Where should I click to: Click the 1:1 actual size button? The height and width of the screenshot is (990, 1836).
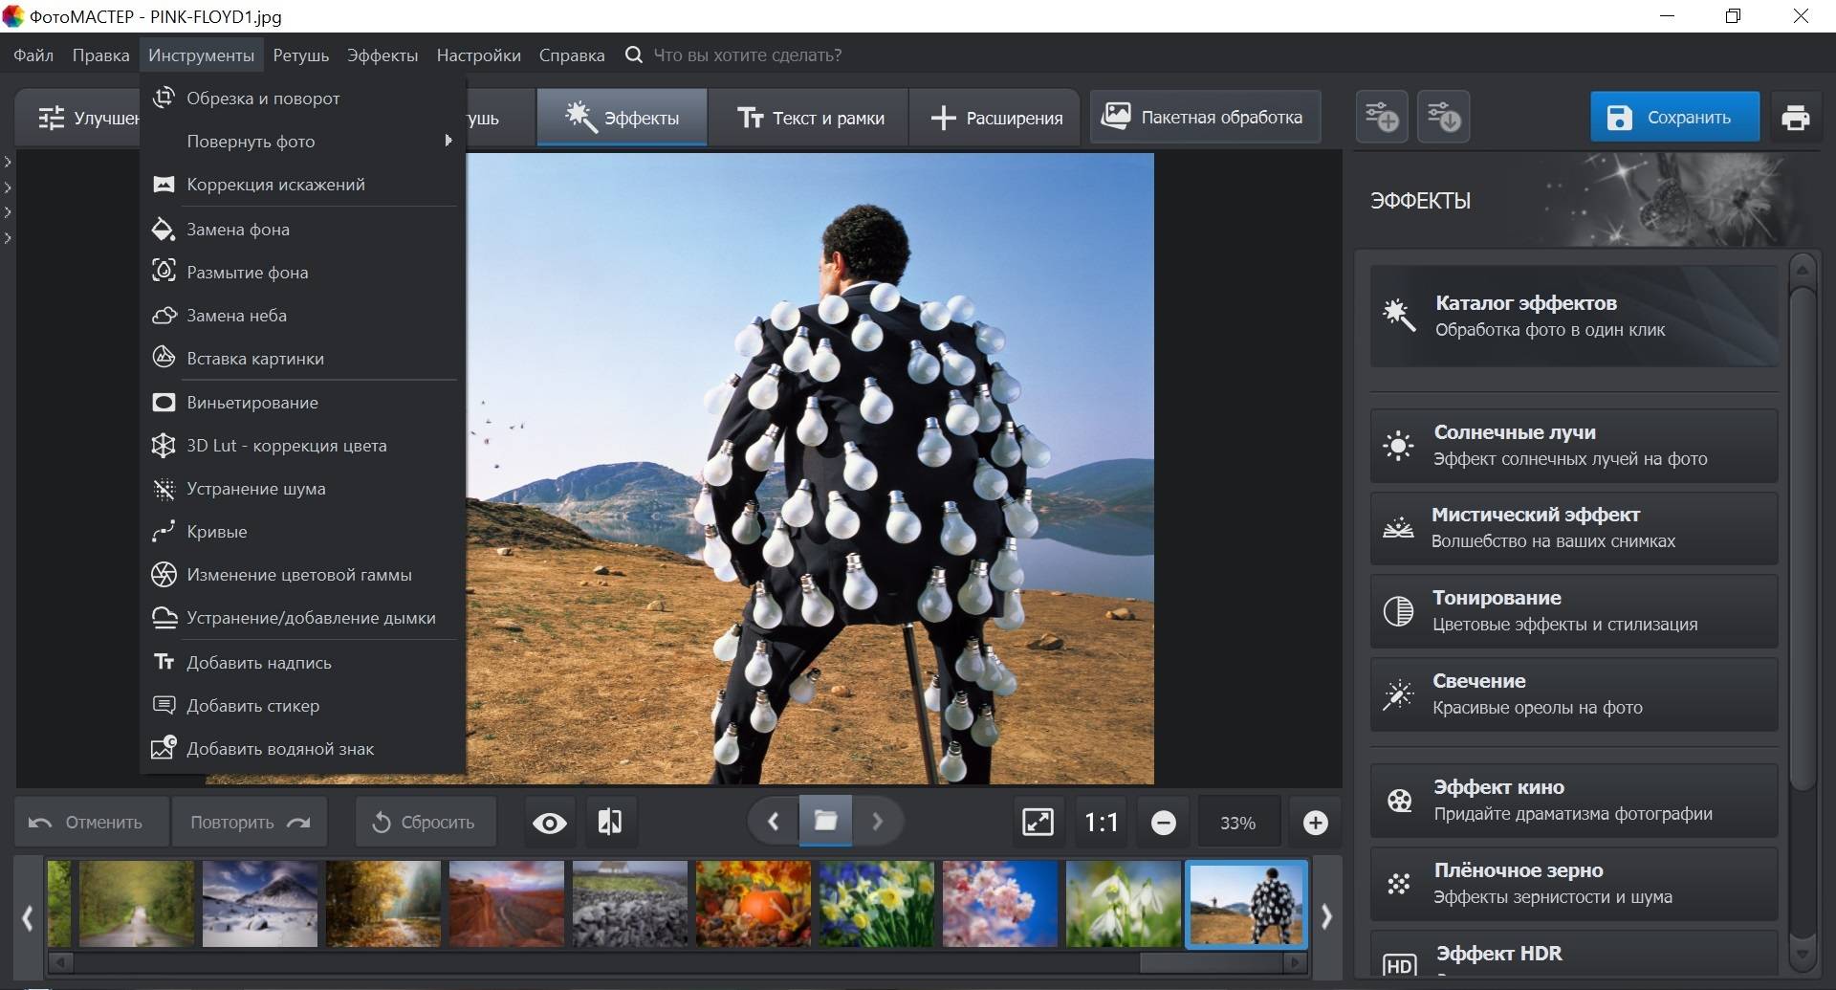click(x=1101, y=823)
